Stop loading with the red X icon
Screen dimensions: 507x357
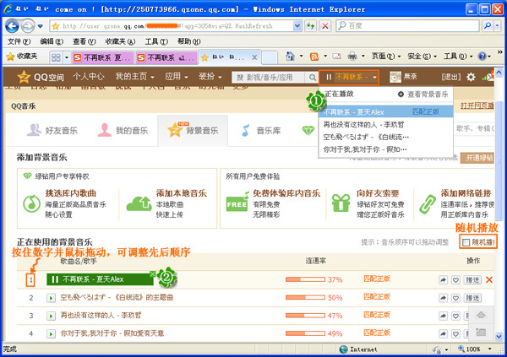point(325,26)
